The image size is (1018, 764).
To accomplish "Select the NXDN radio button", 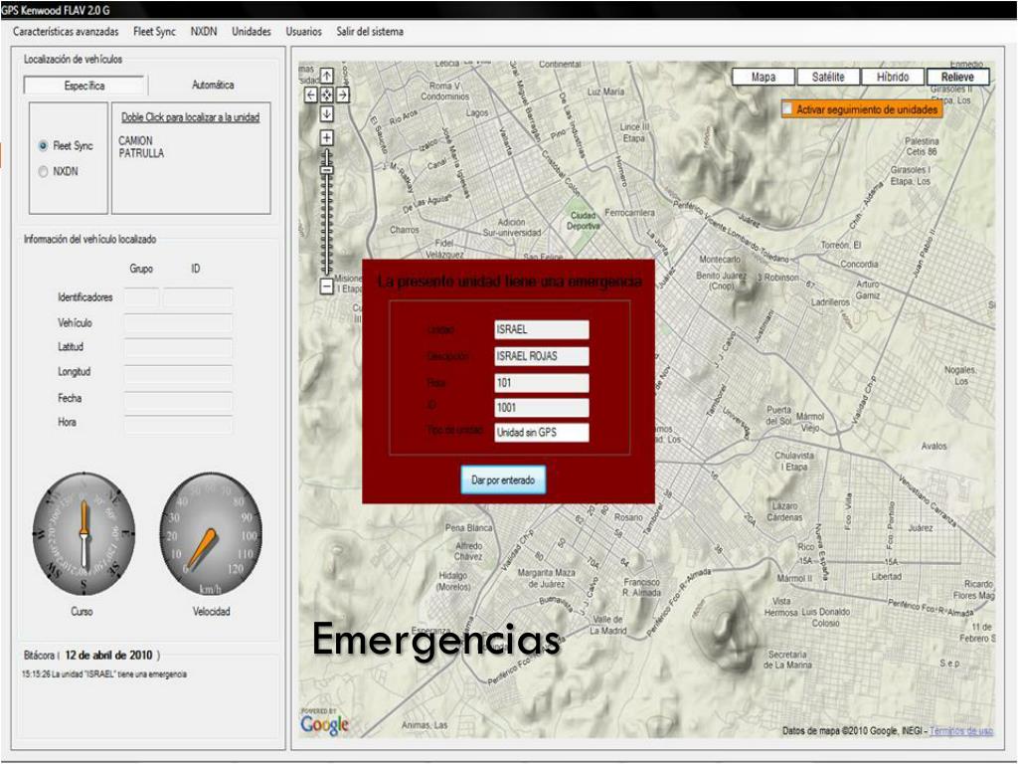I will pyautogui.click(x=43, y=171).
